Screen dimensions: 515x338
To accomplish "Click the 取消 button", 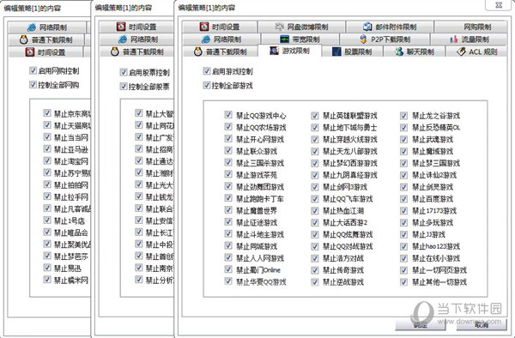I will click(482, 325).
